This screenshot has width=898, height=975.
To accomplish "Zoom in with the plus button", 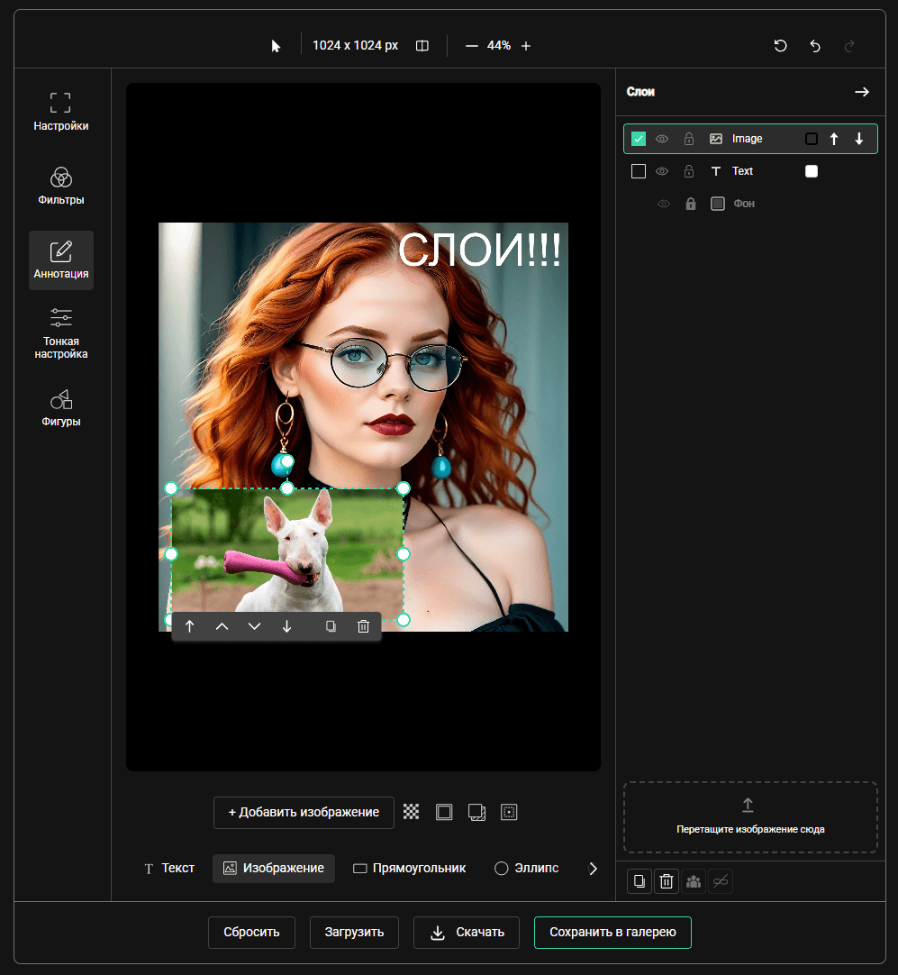I will tap(526, 46).
